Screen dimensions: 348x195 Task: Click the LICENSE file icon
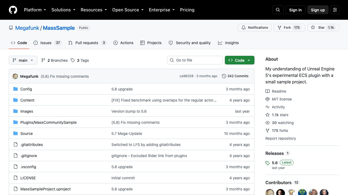click(15, 178)
